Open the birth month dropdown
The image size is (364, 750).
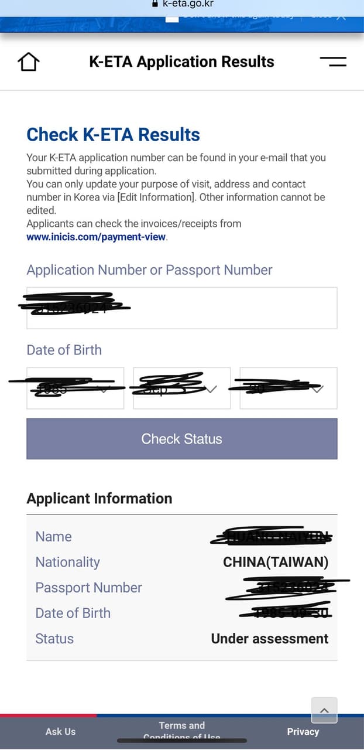pos(181,388)
